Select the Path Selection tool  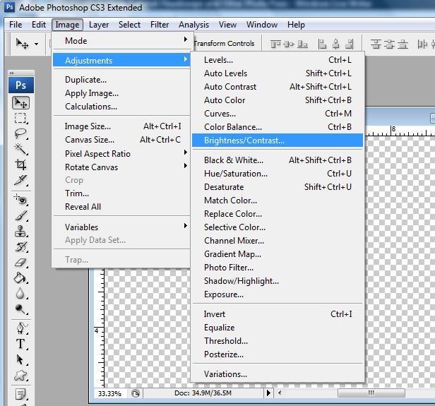(x=20, y=359)
